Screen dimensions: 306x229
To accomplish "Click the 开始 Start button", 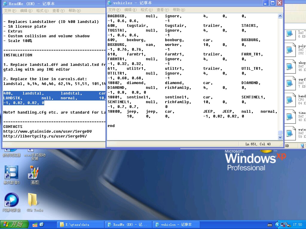I will tap(14, 225).
